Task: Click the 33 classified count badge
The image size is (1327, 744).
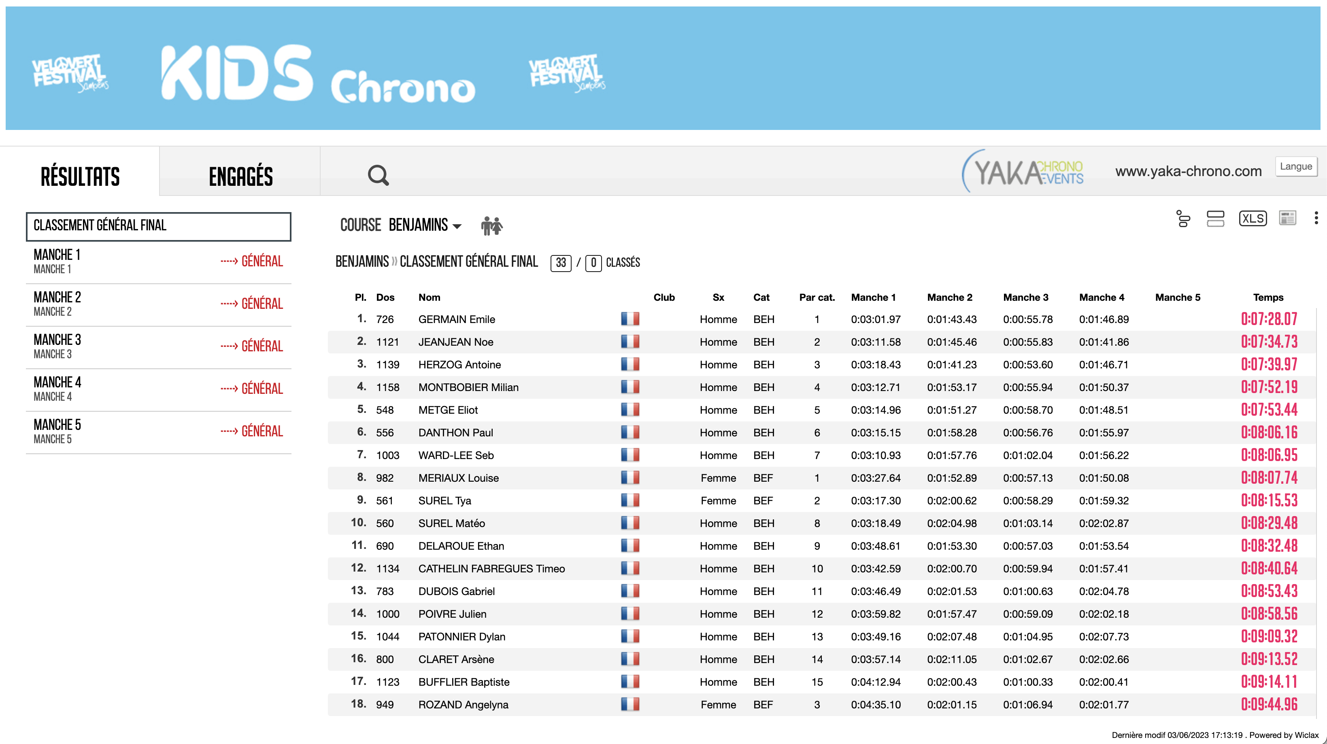Action: click(x=560, y=263)
